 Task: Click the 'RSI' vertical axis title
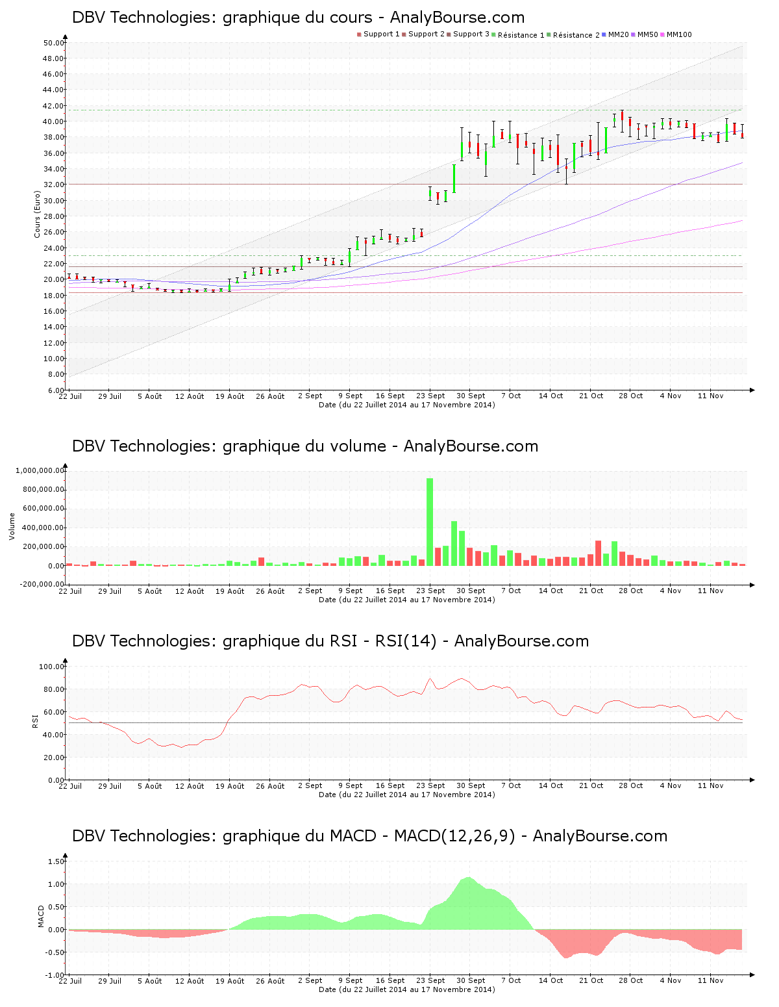pyautogui.click(x=35, y=721)
